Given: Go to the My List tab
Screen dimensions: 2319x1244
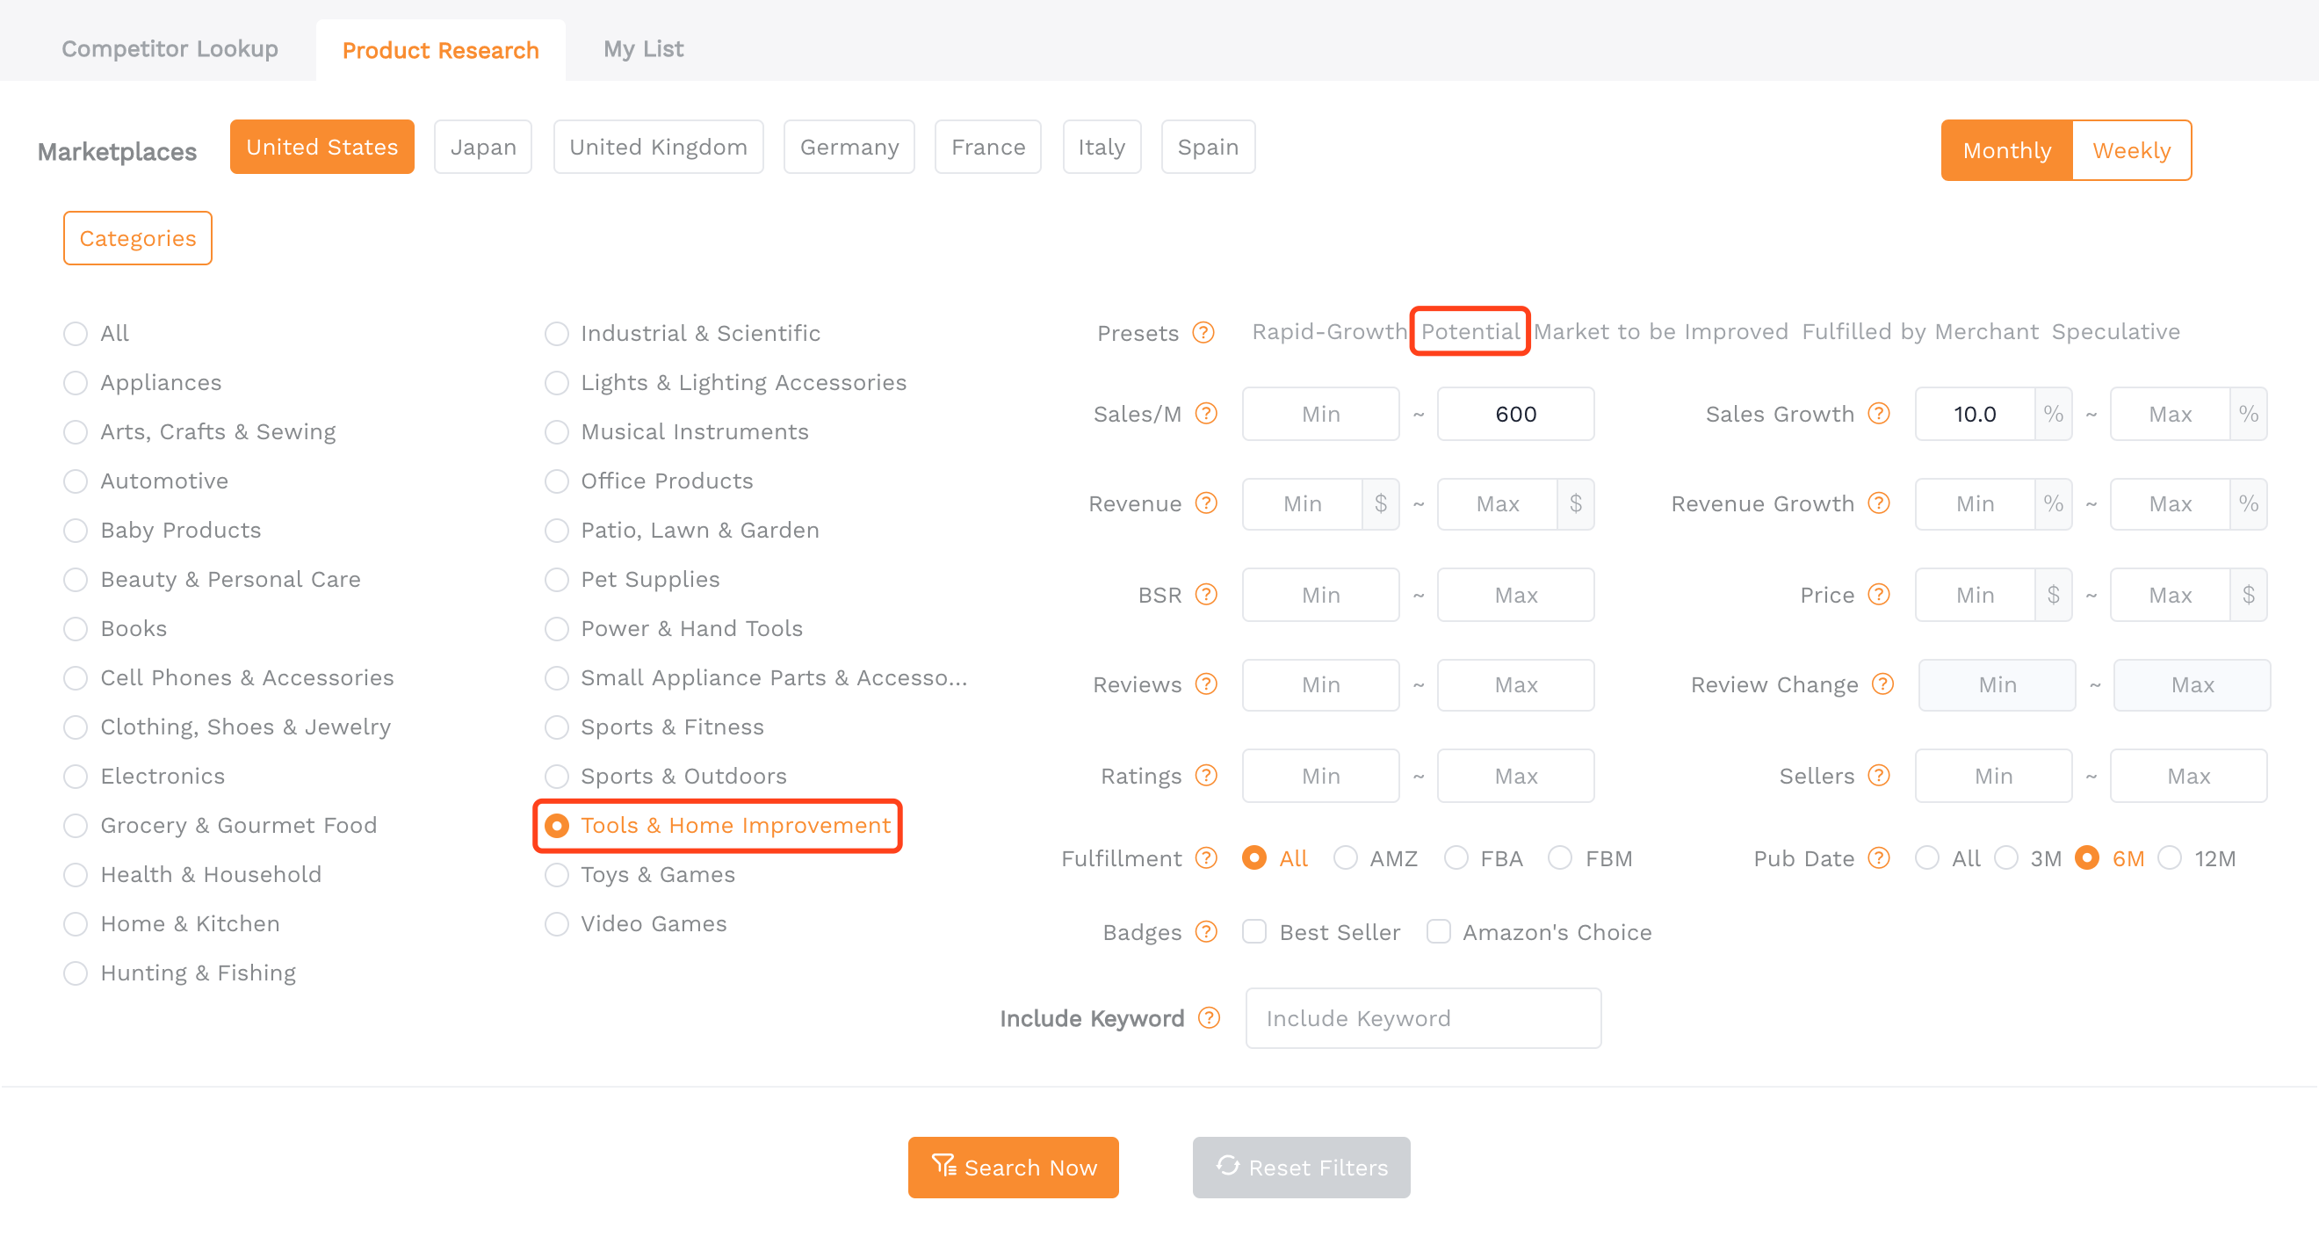Looking at the screenshot, I should click(643, 48).
